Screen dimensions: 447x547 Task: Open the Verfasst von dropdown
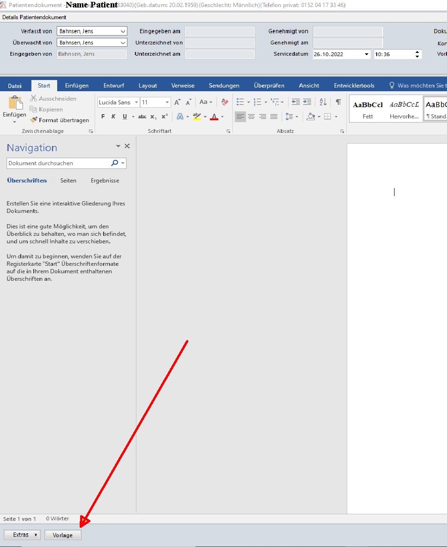tap(123, 31)
